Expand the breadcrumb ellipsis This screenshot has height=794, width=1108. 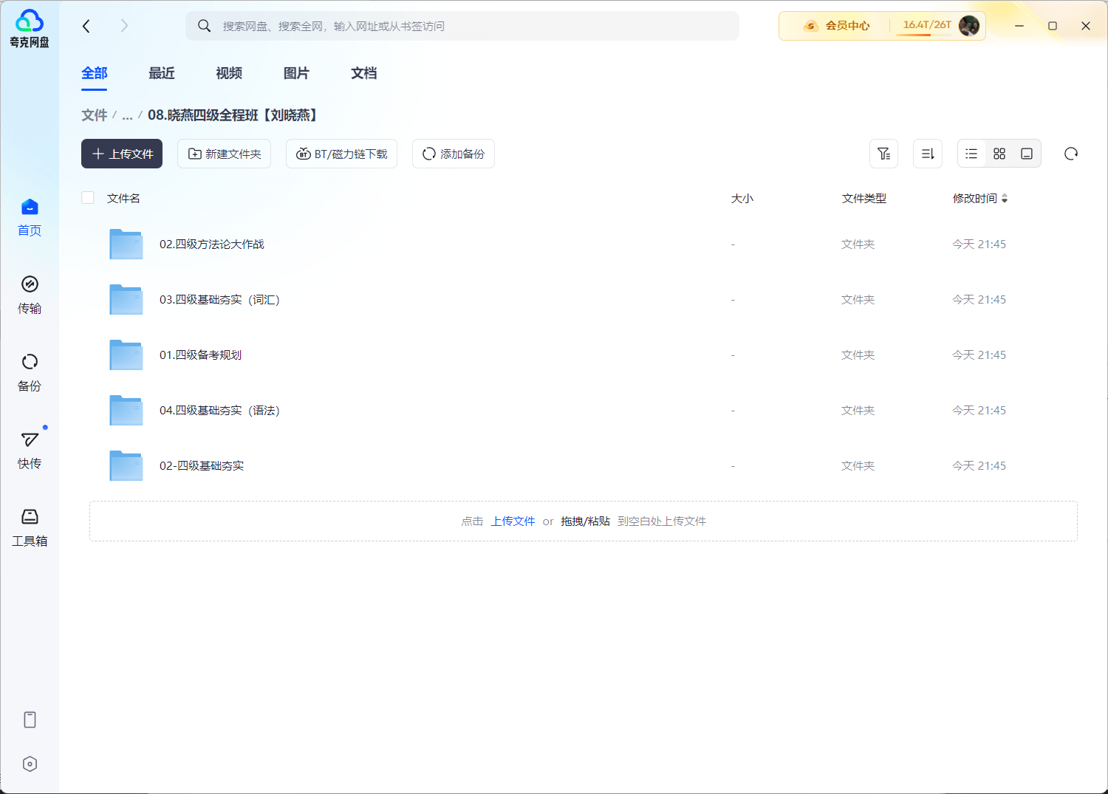pyautogui.click(x=127, y=116)
